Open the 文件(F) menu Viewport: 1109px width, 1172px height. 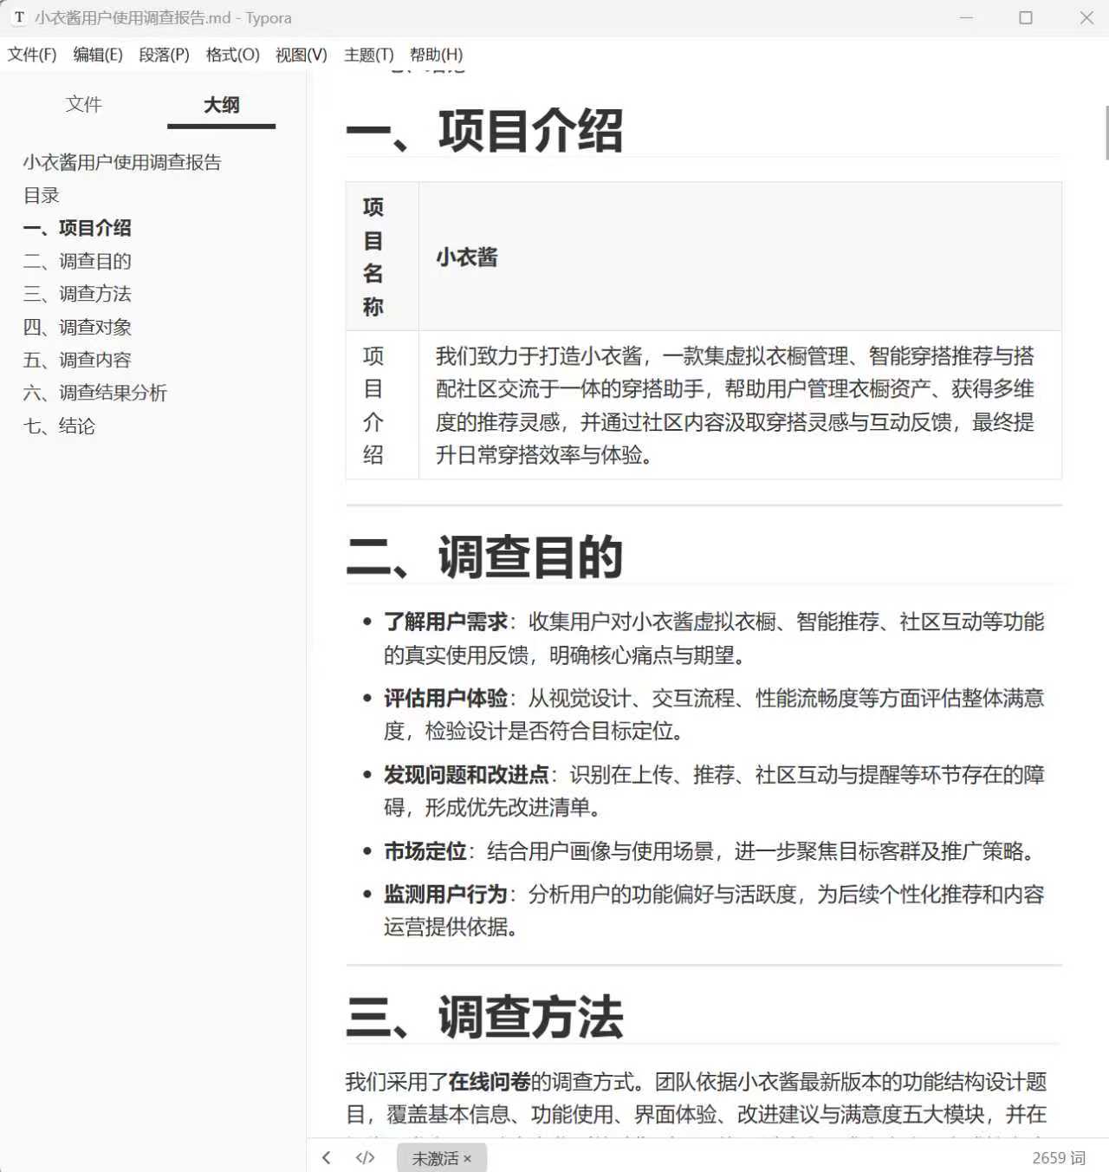click(32, 55)
